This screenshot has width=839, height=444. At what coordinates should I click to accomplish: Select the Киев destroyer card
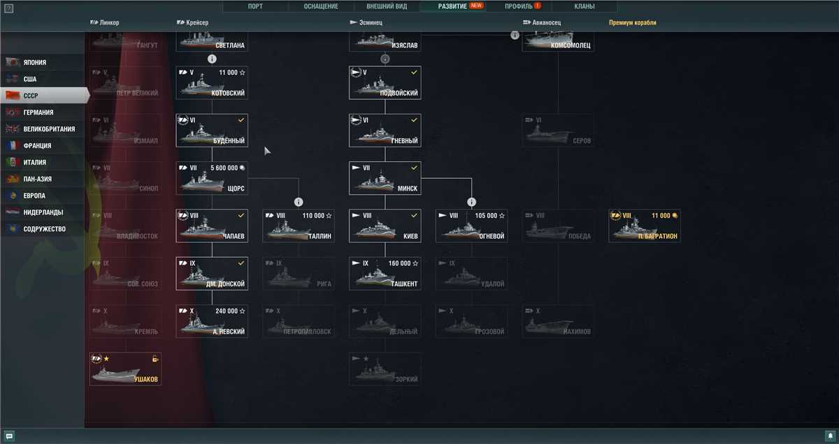385,225
